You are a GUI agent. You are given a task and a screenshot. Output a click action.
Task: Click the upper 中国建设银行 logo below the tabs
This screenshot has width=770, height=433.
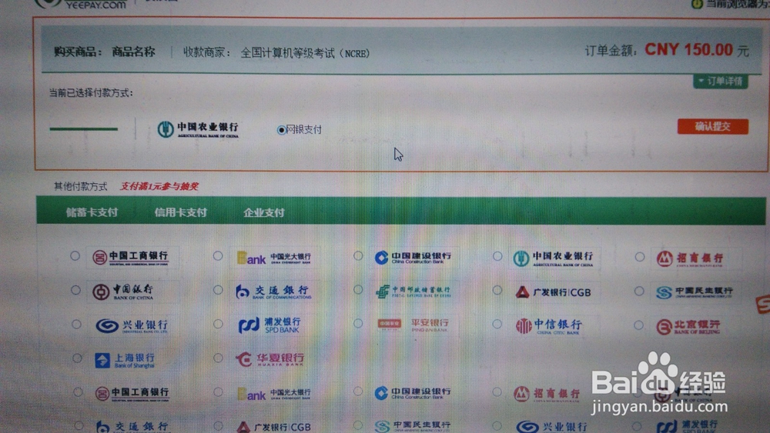[413, 258]
